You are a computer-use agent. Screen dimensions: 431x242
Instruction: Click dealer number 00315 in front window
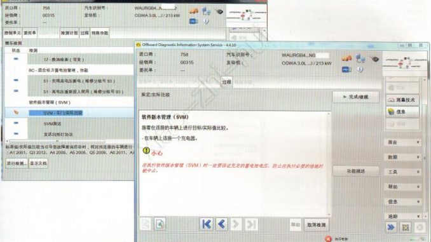click(187, 62)
